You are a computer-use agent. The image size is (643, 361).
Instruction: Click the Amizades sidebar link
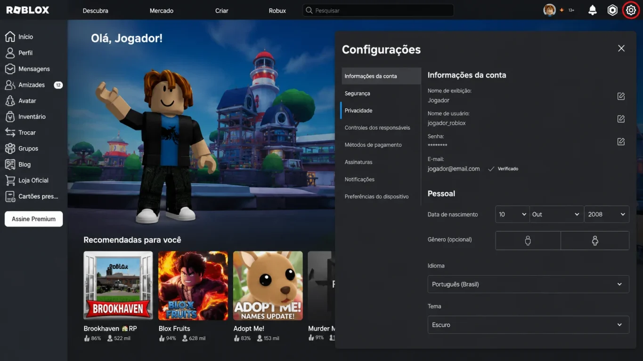[32, 85]
